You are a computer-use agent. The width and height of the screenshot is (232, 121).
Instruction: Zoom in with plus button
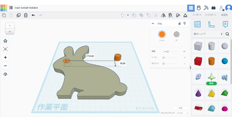click(5, 58)
